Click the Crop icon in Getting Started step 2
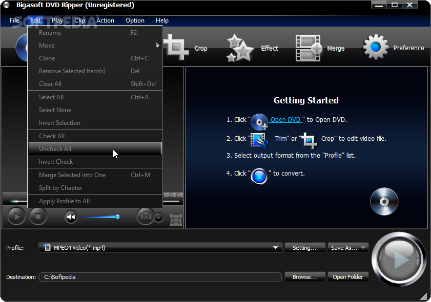 [309, 140]
